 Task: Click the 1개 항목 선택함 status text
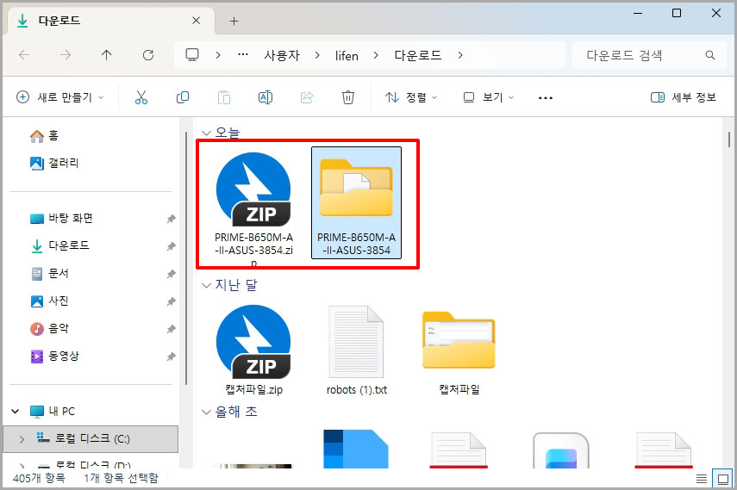[x=121, y=478]
